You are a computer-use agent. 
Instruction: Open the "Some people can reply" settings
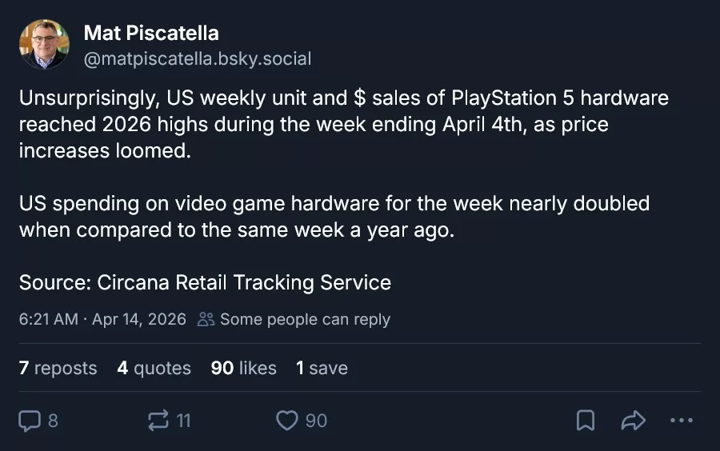pos(305,320)
